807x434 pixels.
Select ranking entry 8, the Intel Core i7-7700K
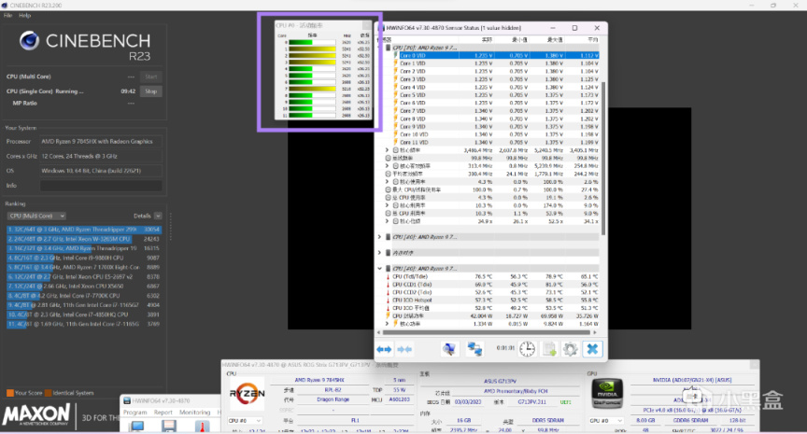coord(83,296)
